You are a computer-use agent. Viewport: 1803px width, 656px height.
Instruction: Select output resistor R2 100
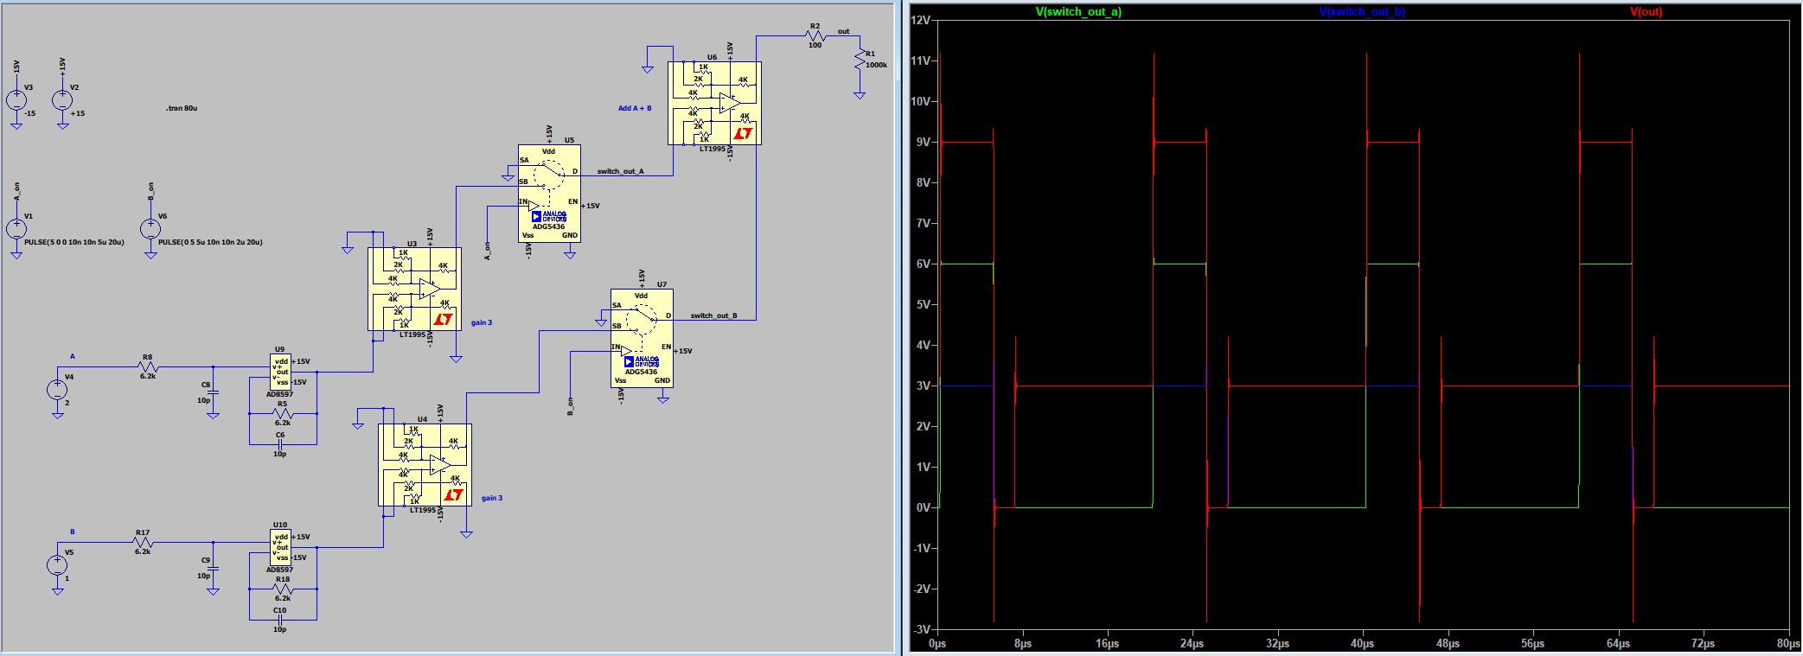815,36
